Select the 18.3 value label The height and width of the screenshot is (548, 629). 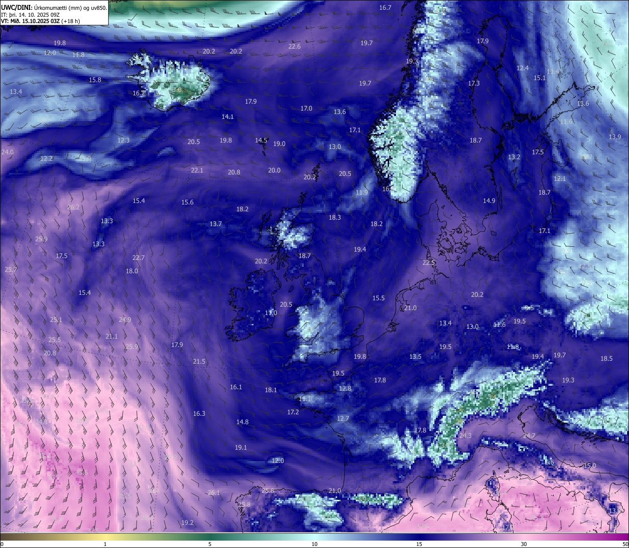pyautogui.click(x=335, y=218)
